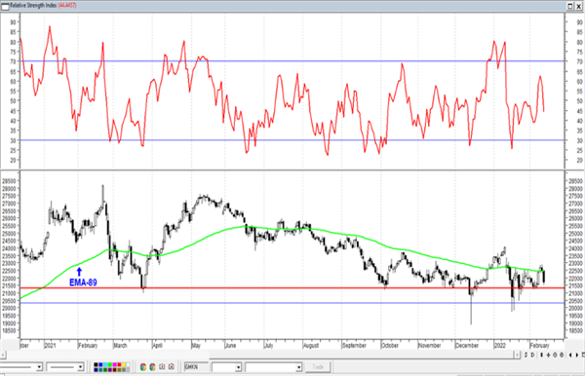Pick the olive color swatch
The image size is (585, 376).
[119, 369]
